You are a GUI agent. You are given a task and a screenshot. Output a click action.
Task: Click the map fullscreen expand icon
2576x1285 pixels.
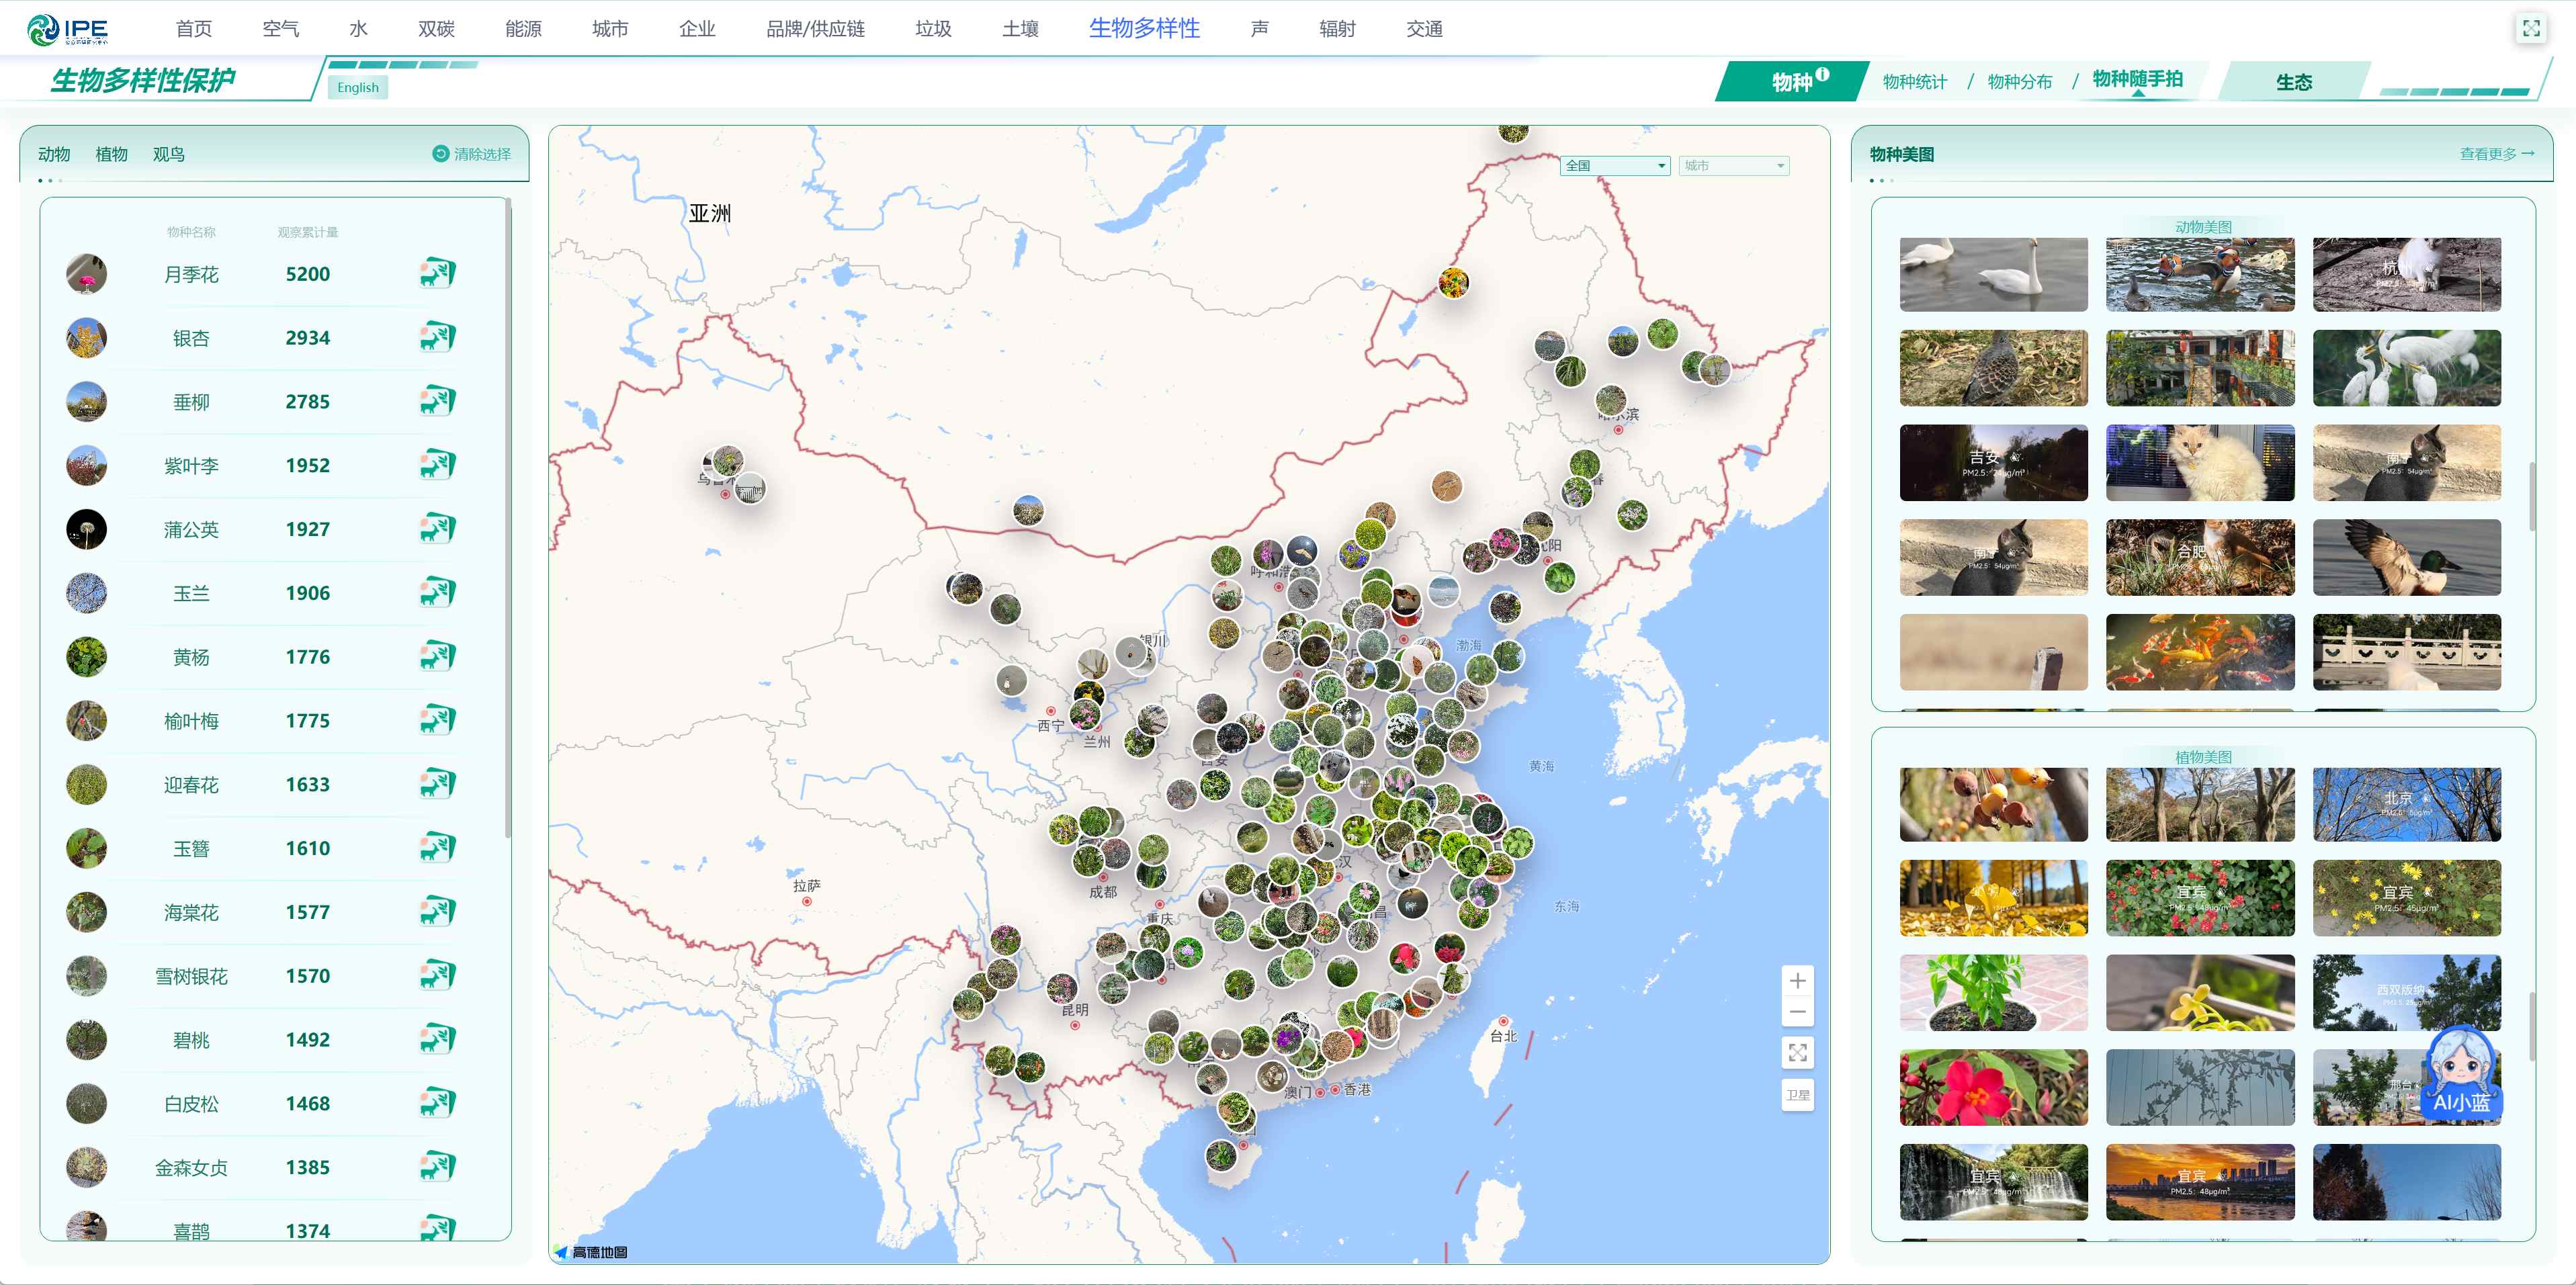click(1797, 1052)
